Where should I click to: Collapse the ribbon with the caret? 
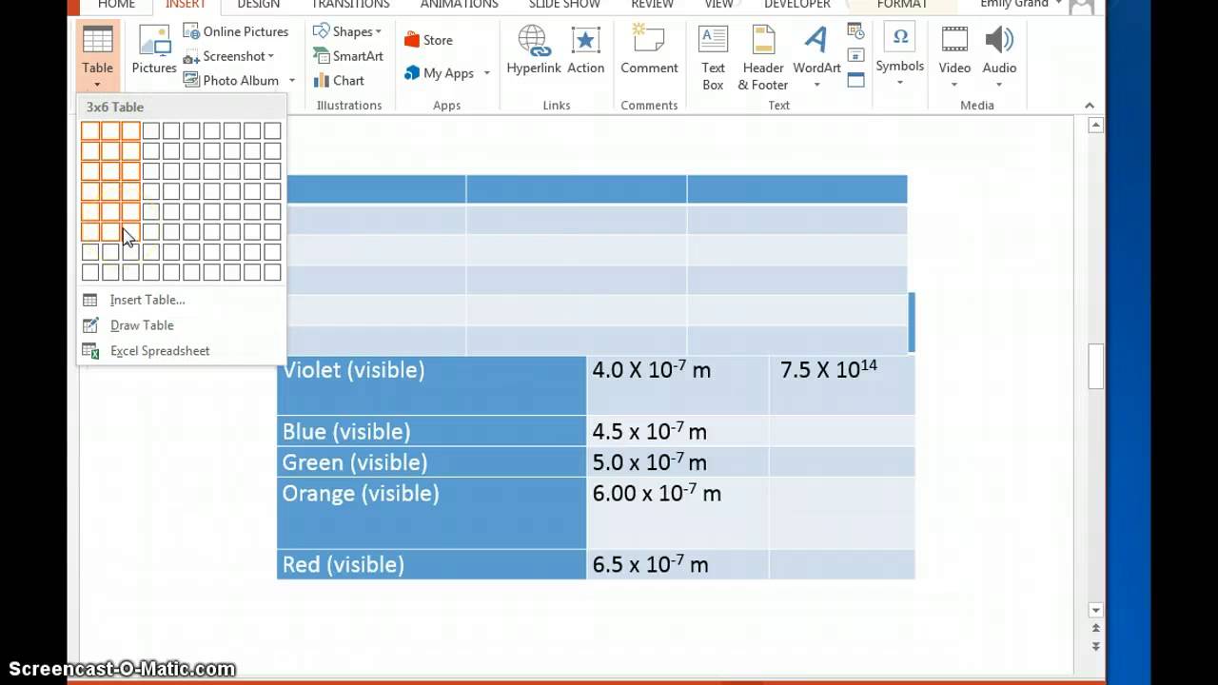pyautogui.click(x=1090, y=106)
